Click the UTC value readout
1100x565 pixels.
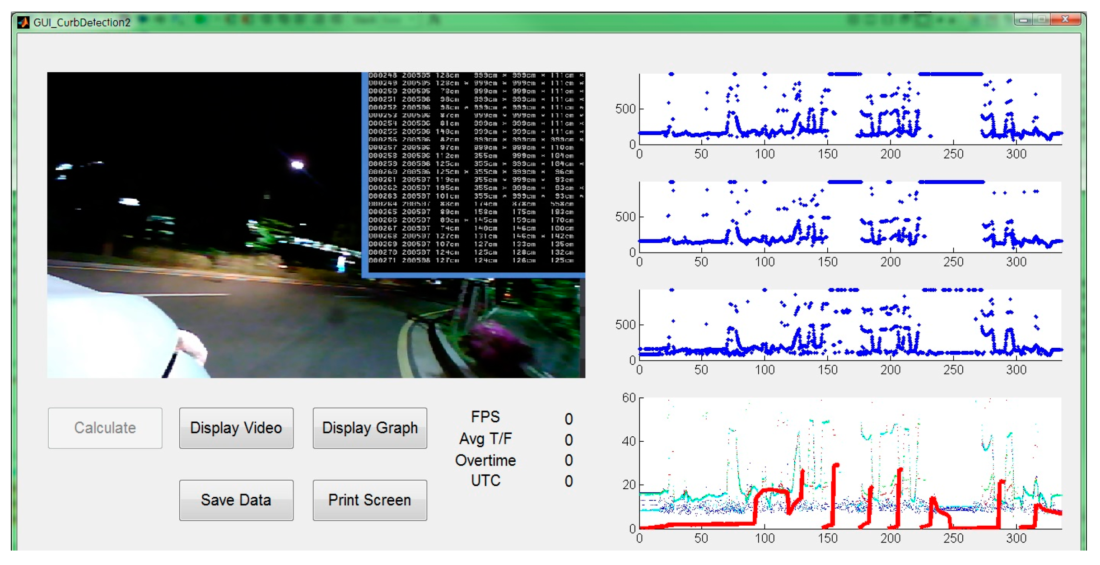tap(569, 481)
